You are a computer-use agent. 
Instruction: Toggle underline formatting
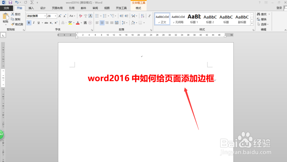click(38, 23)
